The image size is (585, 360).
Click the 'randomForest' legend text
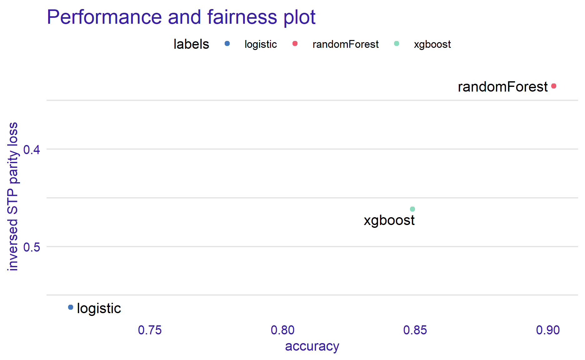(345, 44)
